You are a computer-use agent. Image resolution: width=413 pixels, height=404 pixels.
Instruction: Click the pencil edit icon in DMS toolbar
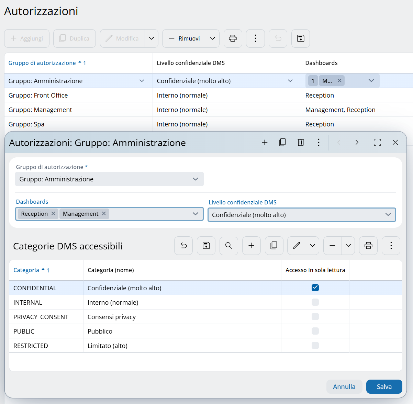tap(297, 246)
